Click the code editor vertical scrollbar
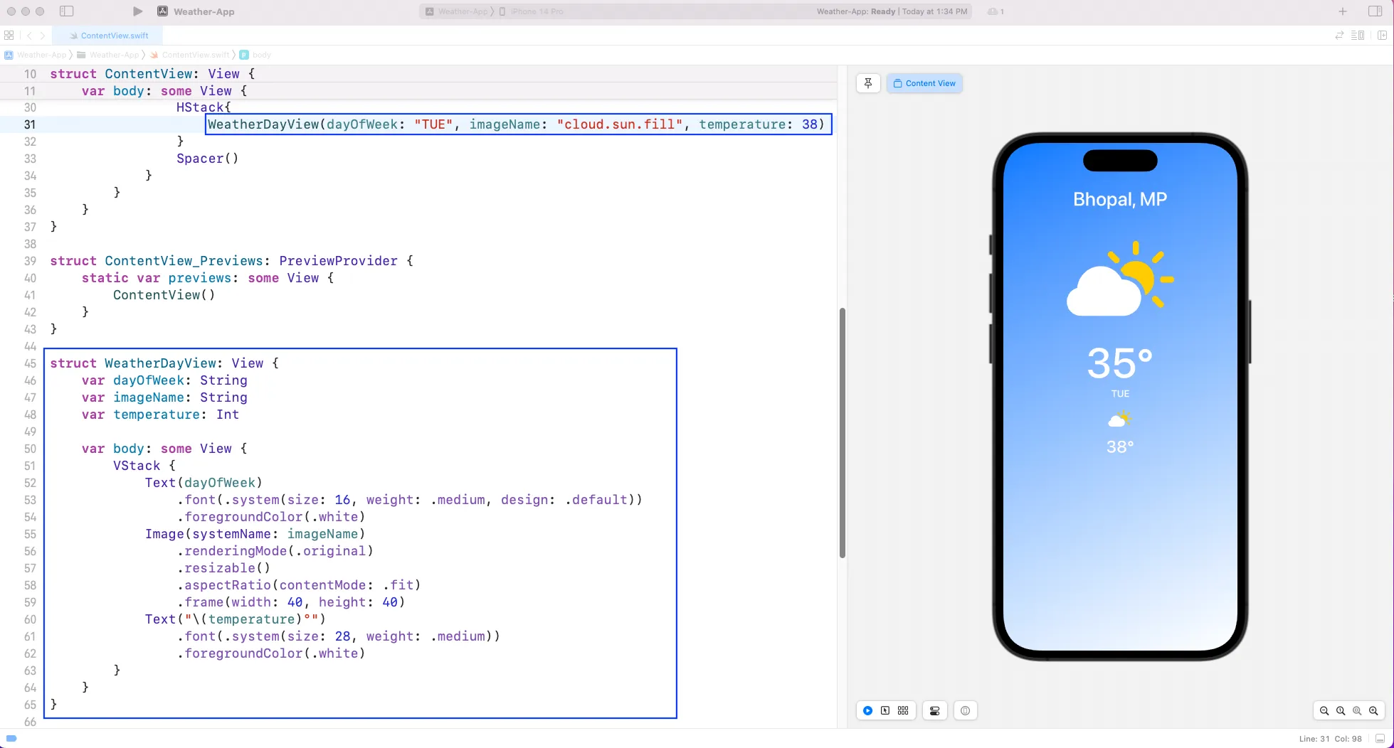This screenshot has height=748, width=1394. [x=843, y=433]
